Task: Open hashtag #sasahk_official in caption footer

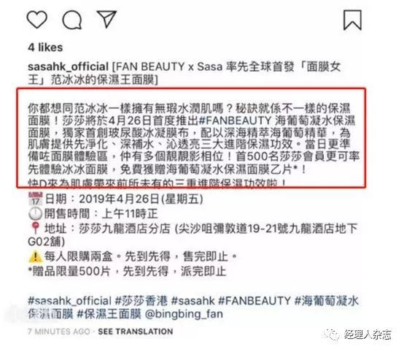Action: click(x=69, y=301)
